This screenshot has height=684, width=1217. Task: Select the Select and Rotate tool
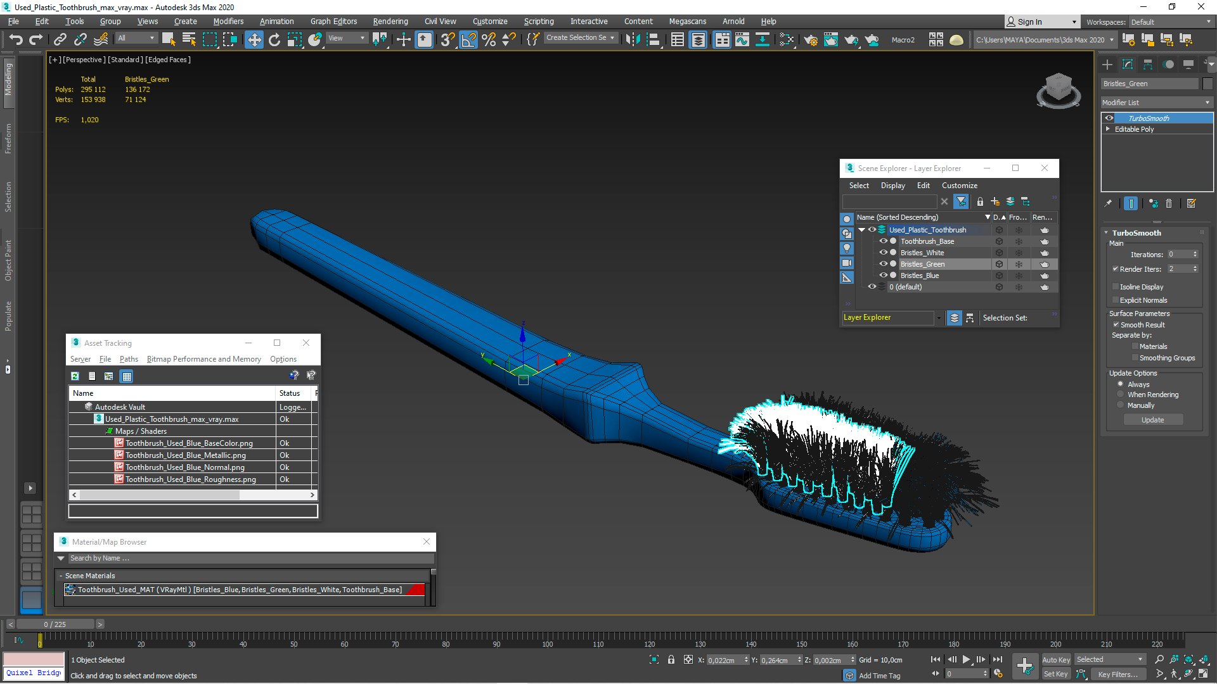274,39
